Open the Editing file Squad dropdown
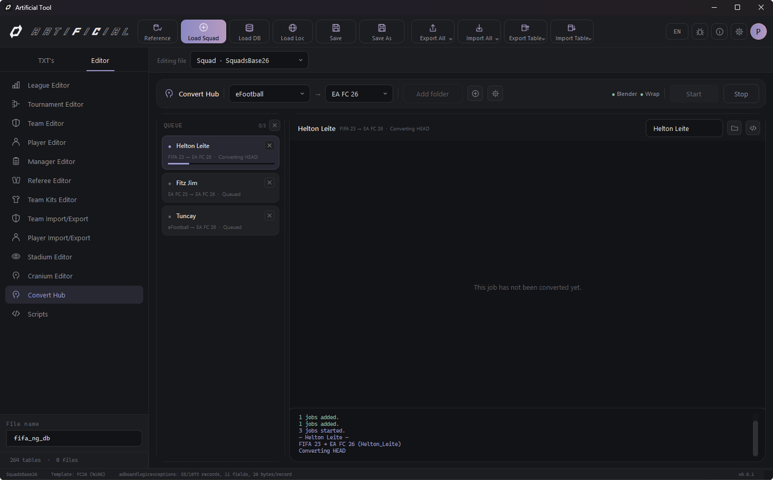The image size is (773, 480). [x=249, y=61]
